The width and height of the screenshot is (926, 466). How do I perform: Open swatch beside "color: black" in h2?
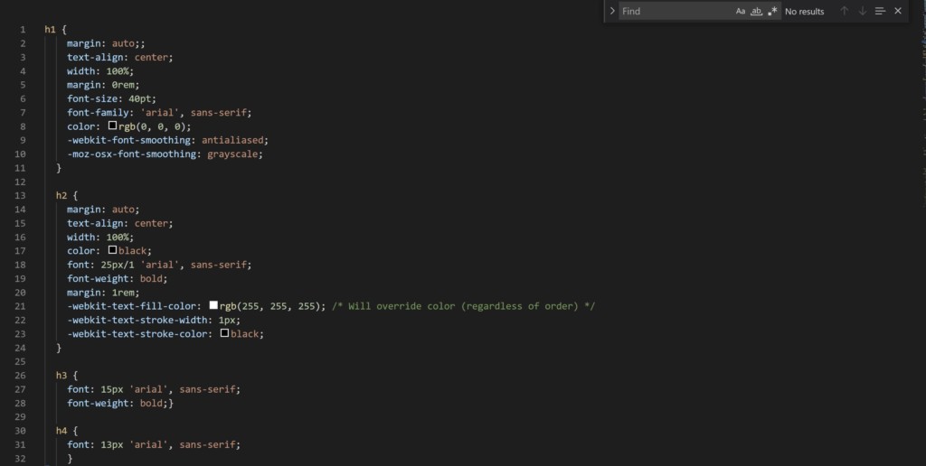point(112,250)
